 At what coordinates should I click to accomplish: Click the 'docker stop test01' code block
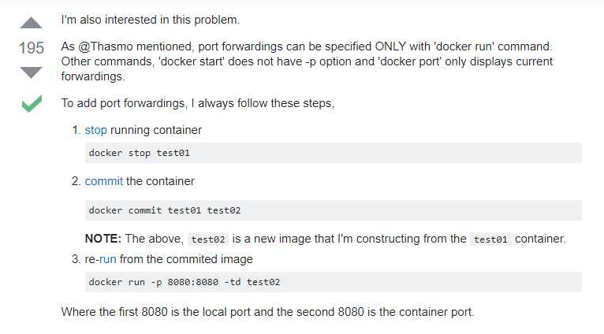point(334,153)
